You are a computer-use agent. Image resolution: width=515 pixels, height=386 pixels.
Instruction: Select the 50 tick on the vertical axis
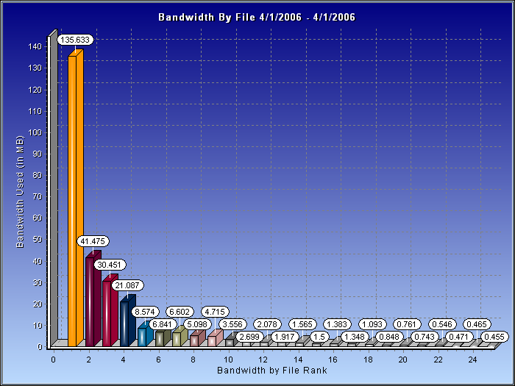pos(37,240)
